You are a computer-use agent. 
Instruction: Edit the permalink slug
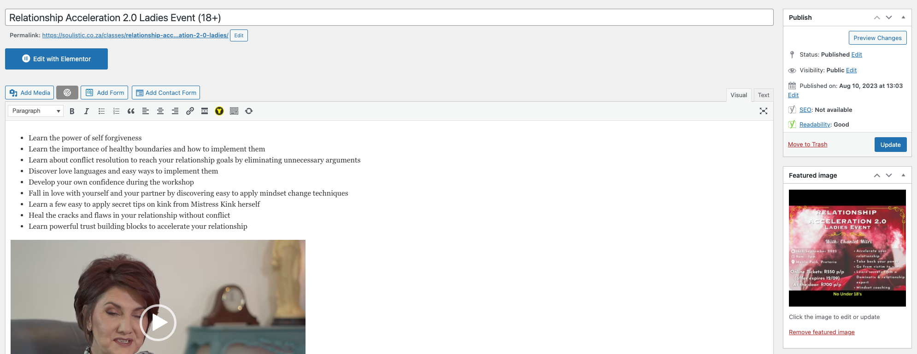point(239,35)
